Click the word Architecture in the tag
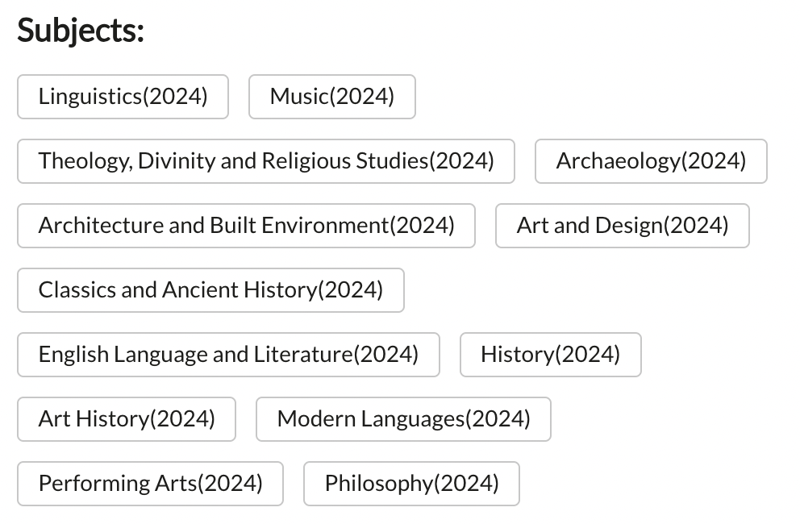This screenshot has width=800, height=524. (x=101, y=226)
